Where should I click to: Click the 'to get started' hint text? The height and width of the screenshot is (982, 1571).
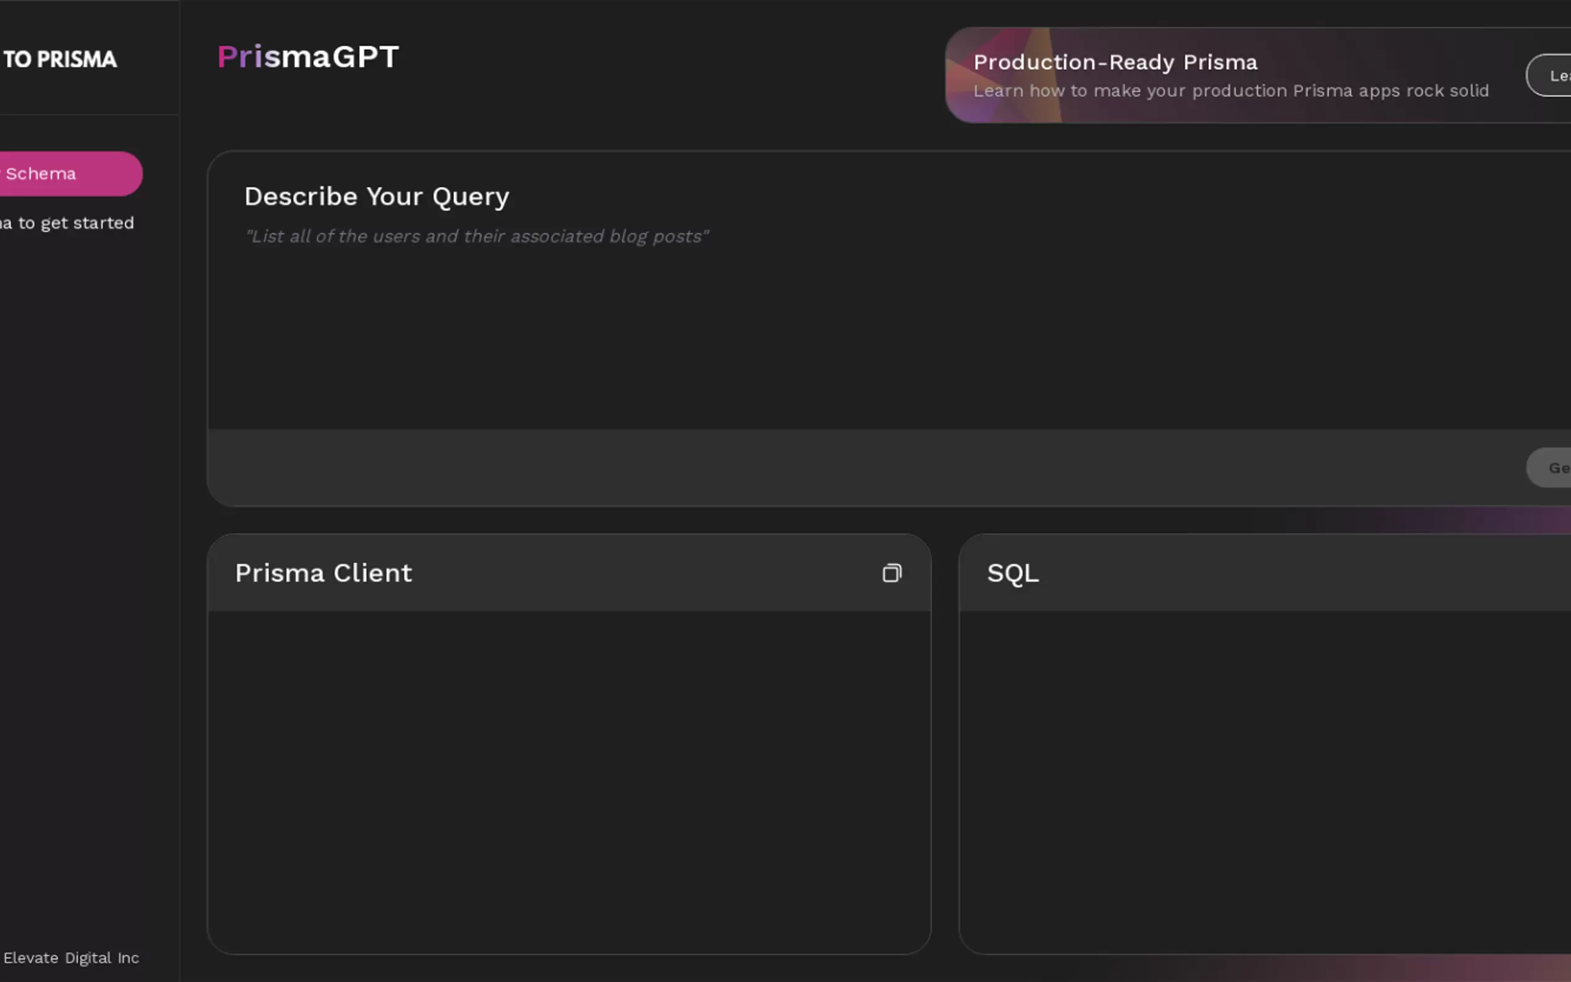[x=67, y=223]
